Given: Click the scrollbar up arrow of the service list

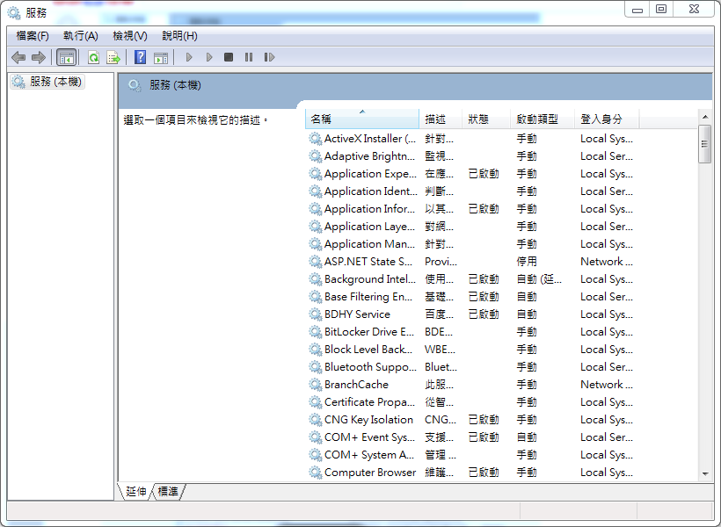Looking at the screenshot, I should coord(705,117).
